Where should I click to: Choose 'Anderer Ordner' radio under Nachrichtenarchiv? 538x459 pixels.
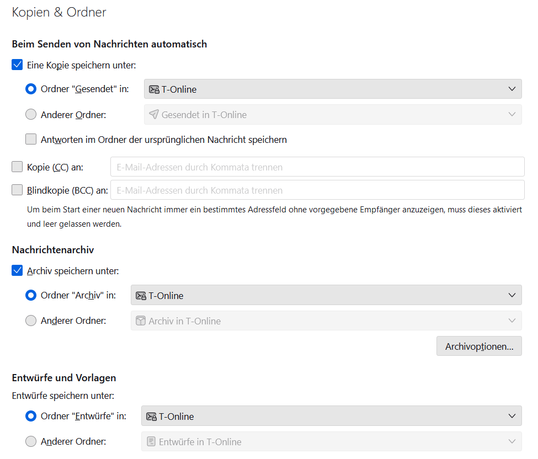click(x=31, y=321)
